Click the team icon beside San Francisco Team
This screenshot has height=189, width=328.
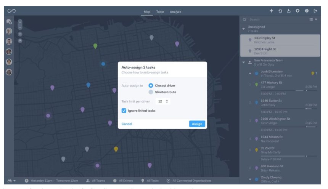coord(250,62)
